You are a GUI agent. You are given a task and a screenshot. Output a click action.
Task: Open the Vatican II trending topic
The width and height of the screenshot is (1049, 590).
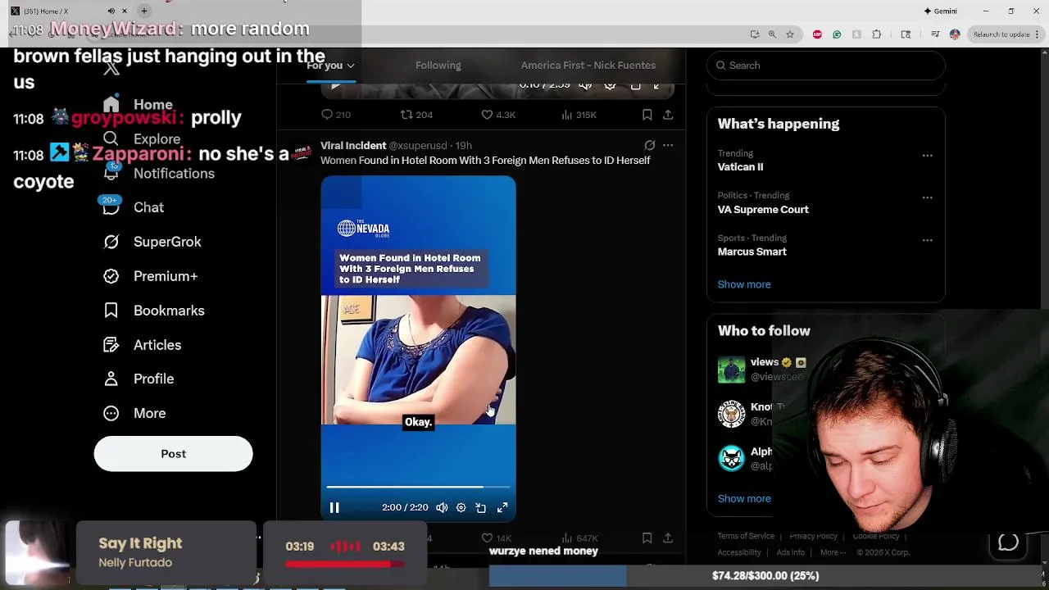(x=740, y=167)
